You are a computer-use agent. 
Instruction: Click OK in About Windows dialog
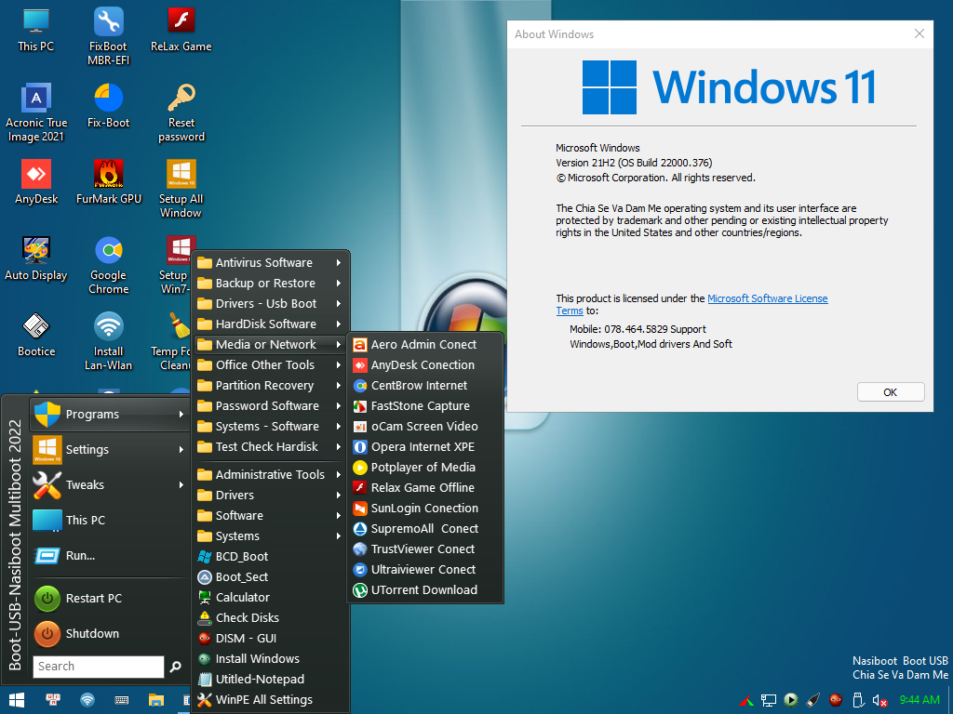click(x=890, y=392)
